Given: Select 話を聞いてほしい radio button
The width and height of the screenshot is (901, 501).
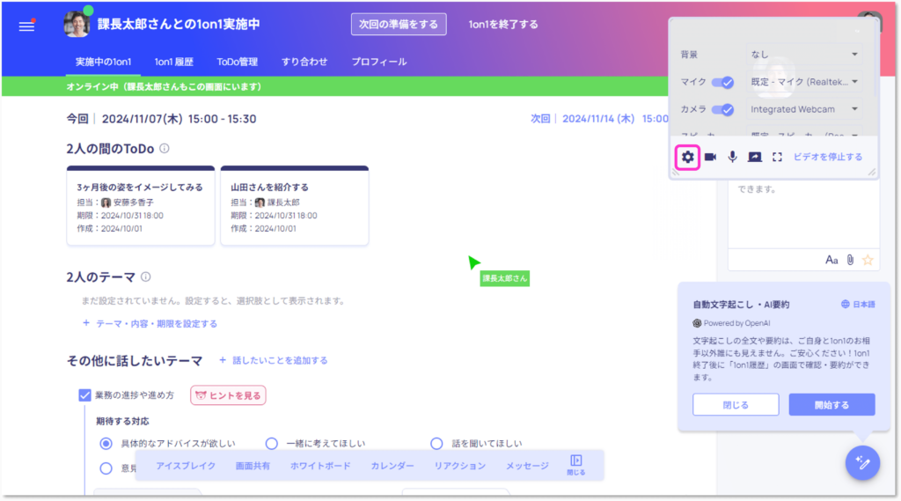Looking at the screenshot, I should pyautogui.click(x=436, y=444).
